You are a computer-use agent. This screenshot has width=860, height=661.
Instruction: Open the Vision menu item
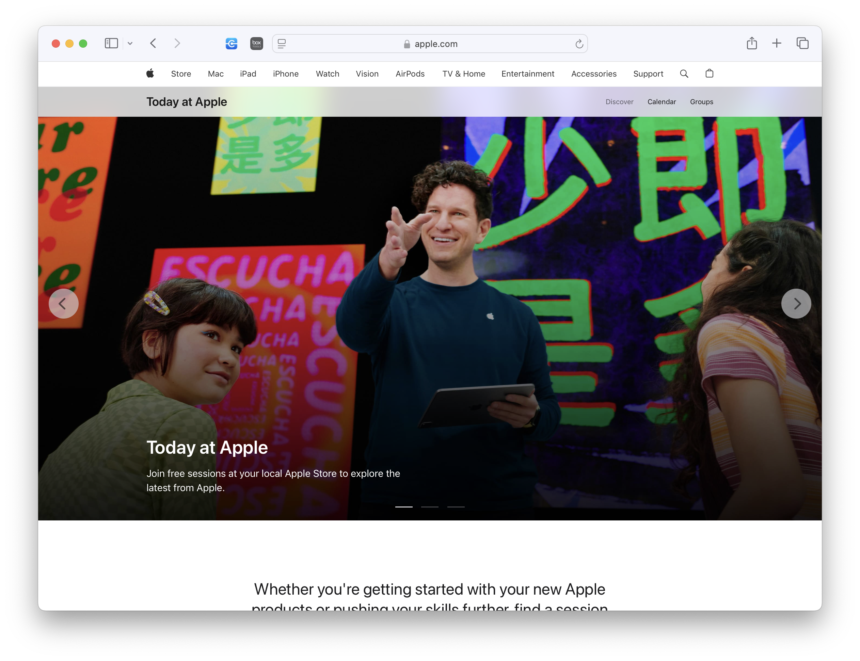[x=367, y=74]
